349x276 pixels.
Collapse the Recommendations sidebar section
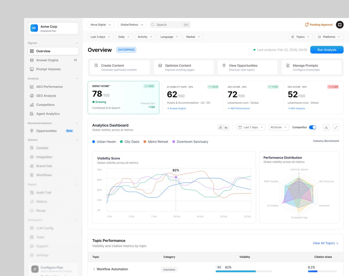(77, 123)
